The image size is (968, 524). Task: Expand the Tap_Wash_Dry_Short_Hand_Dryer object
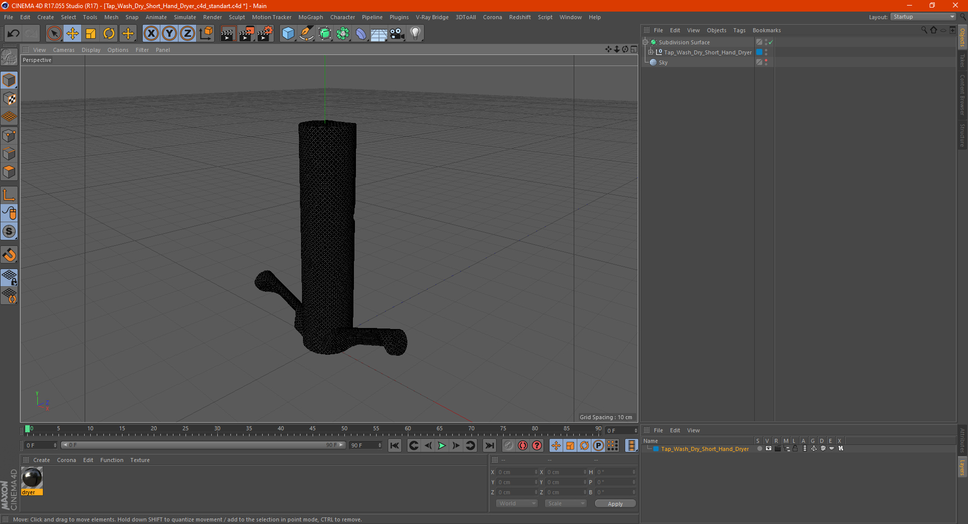(x=650, y=52)
